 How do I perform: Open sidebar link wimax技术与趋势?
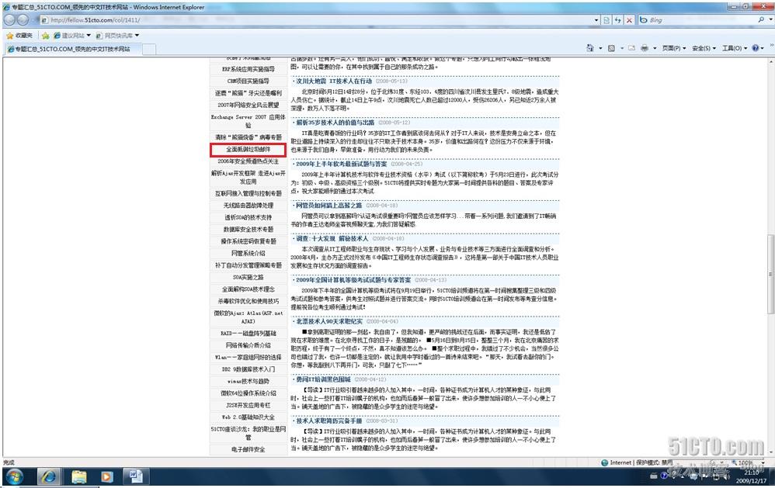248,381
